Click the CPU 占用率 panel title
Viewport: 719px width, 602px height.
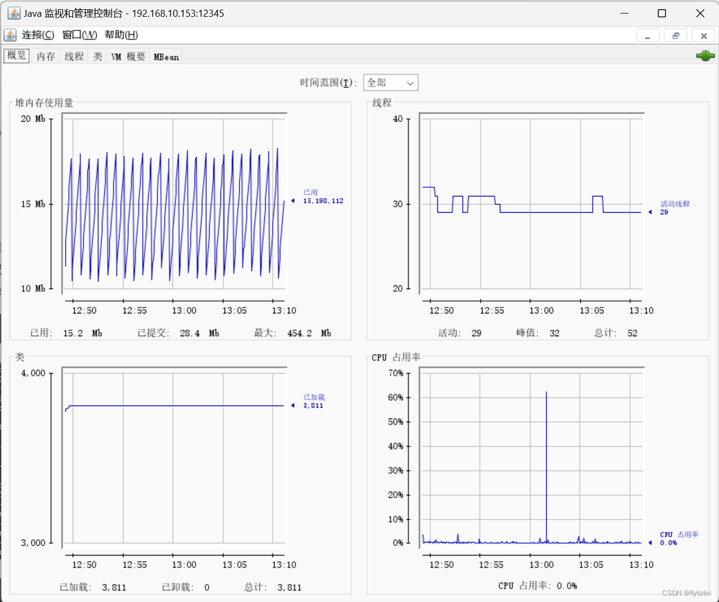(396, 357)
